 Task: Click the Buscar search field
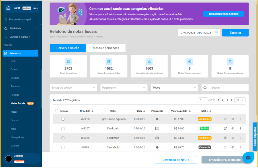point(228,88)
